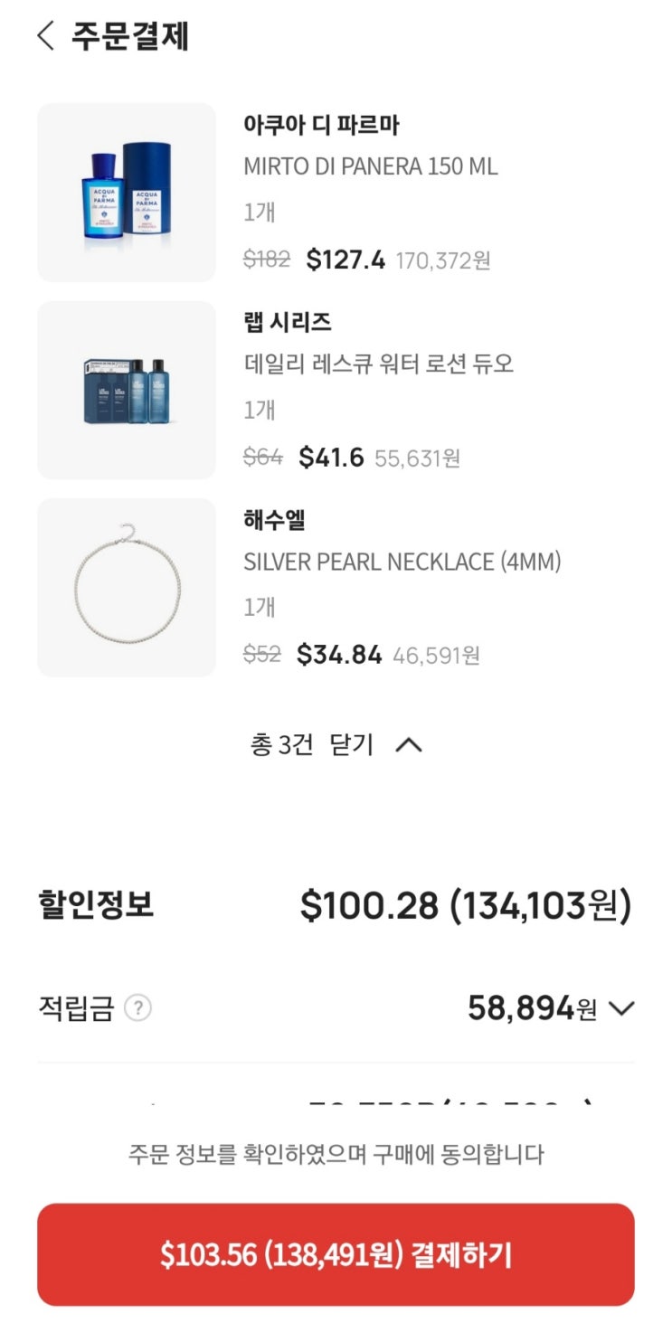Tap the 할인정보 section heading

click(96, 904)
